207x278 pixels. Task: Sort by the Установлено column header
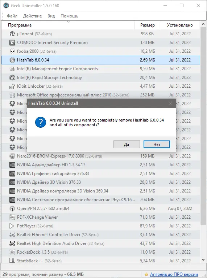point(180,25)
